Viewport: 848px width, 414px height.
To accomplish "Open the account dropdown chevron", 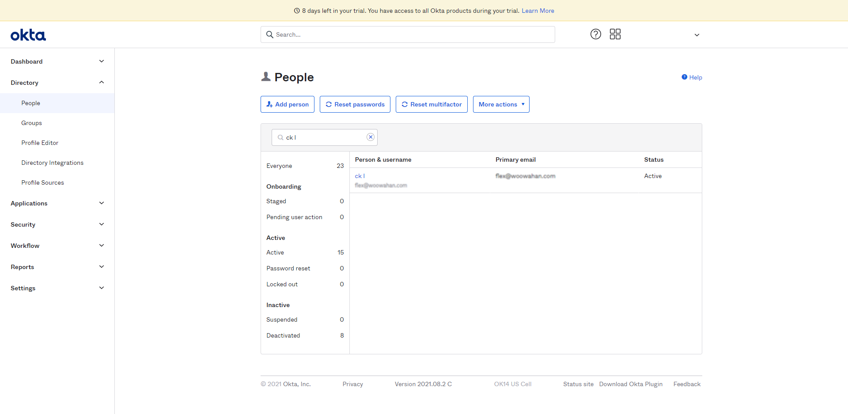I will pyautogui.click(x=697, y=35).
